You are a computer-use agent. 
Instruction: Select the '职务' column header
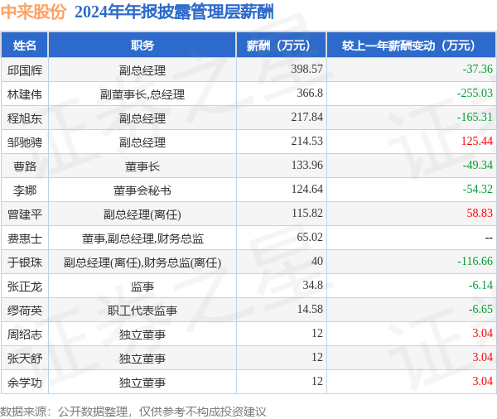pos(142,46)
